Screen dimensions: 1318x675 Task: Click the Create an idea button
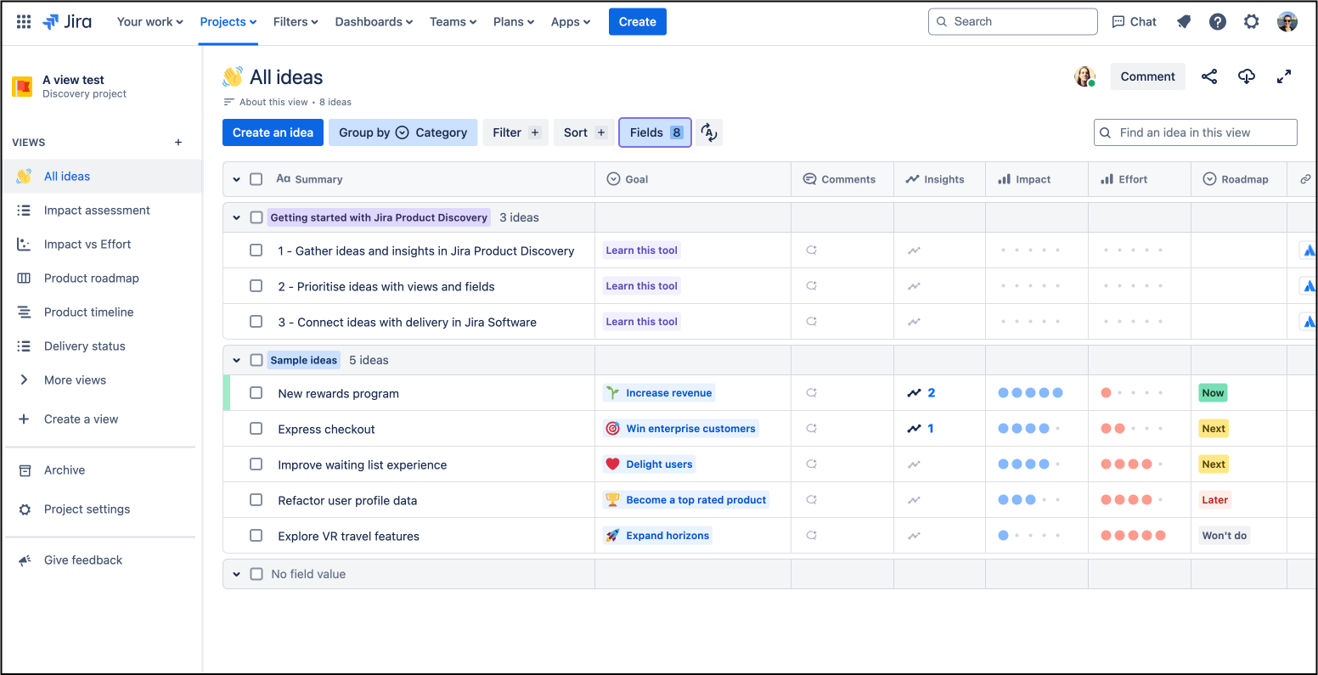tap(273, 132)
